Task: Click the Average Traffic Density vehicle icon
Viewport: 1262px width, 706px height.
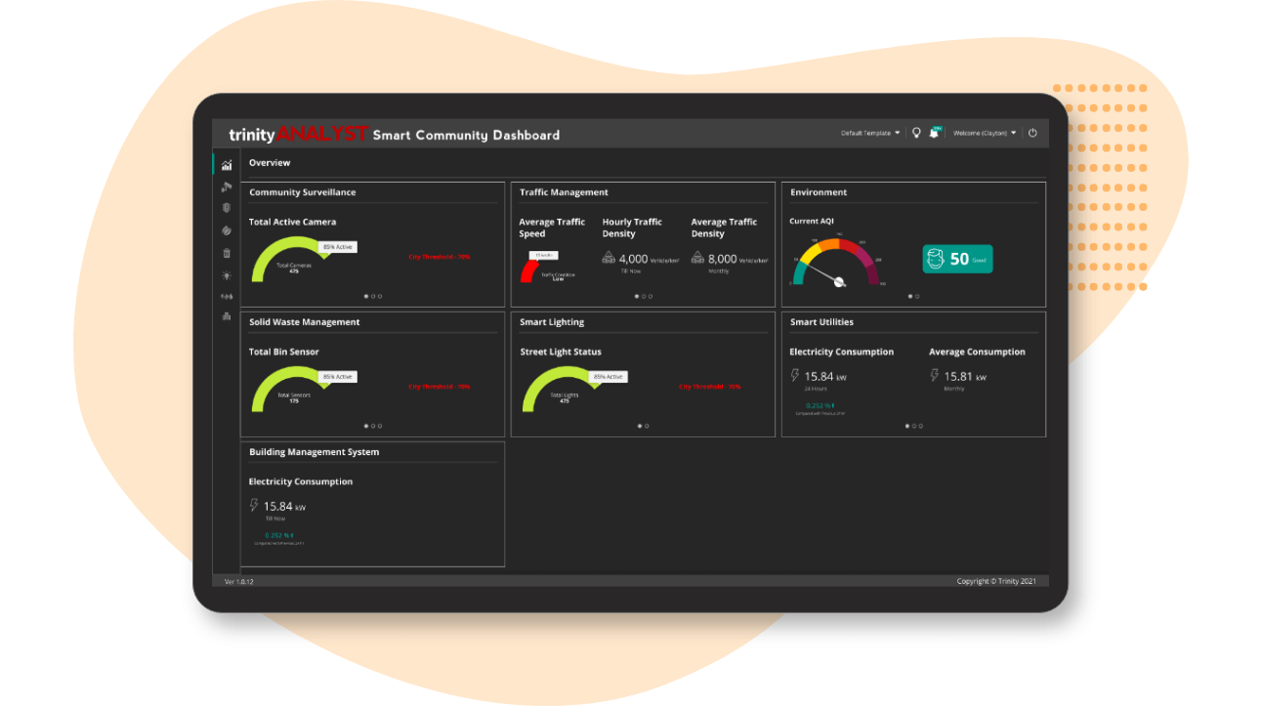Action: point(697,258)
